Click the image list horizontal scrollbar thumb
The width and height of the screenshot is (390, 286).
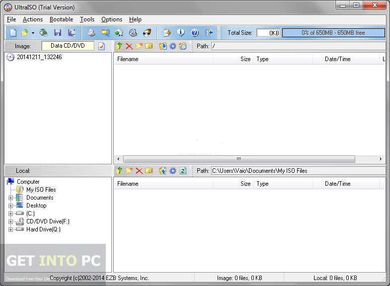coord(239,159)
